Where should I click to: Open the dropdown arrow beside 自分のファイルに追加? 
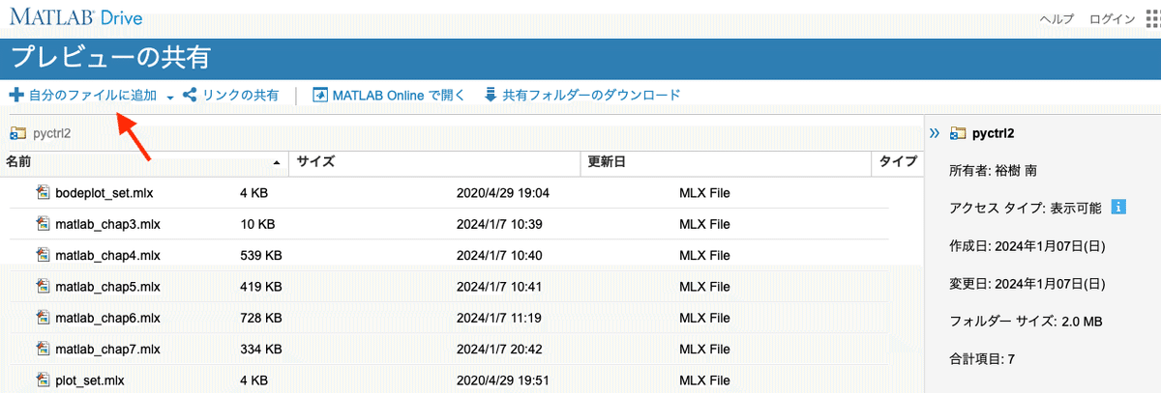pos(170,97)
